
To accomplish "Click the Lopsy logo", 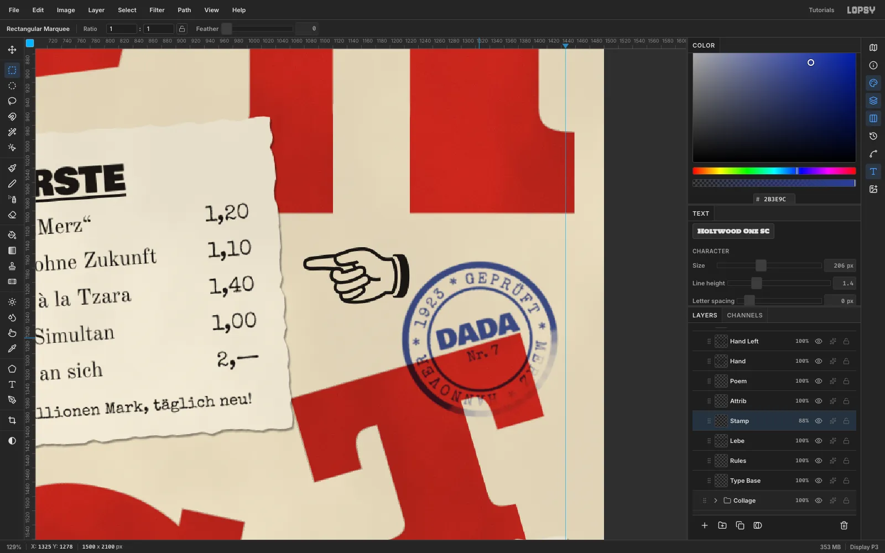I will click(x=861, y=10).
